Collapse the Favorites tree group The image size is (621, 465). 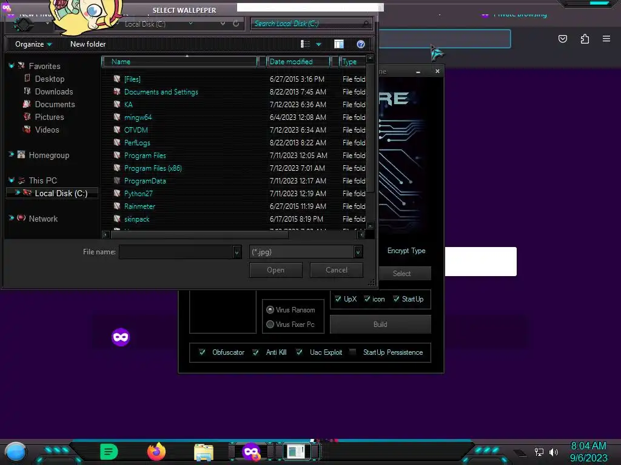[11, 65]
